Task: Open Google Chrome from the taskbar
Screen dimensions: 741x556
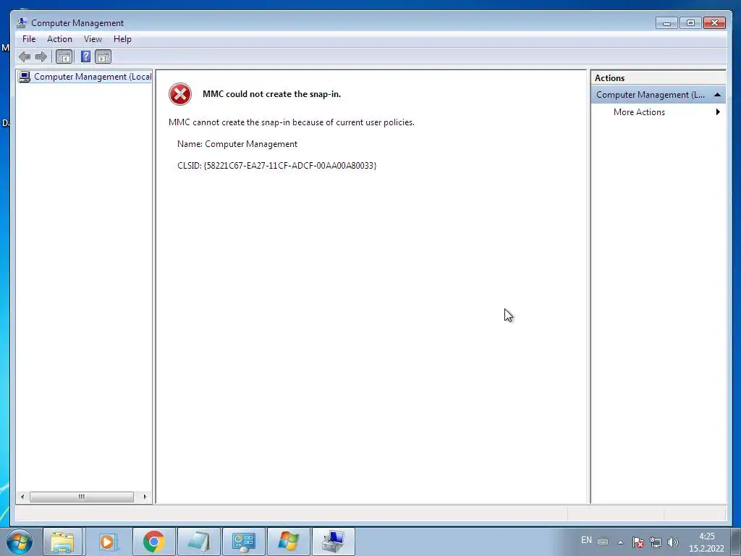Action: [x=153, y=542]
